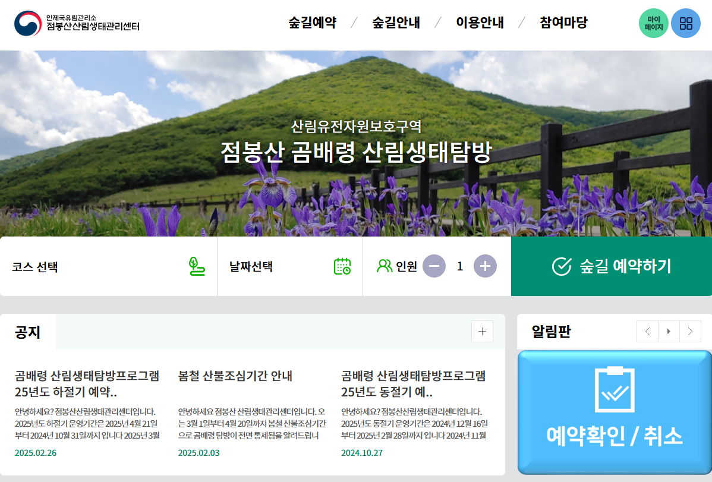Click the 인원 number value 1

459,266
